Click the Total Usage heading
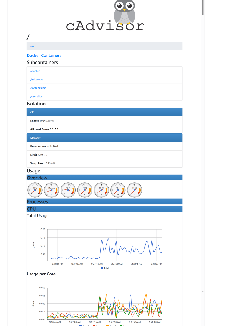 coord(38,216)
